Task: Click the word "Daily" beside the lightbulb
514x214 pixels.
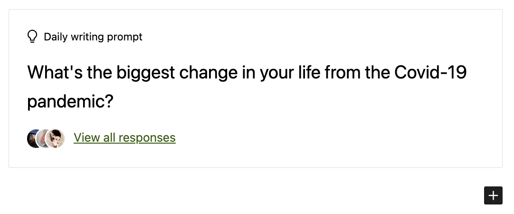Action: click(x=56, y=37)
